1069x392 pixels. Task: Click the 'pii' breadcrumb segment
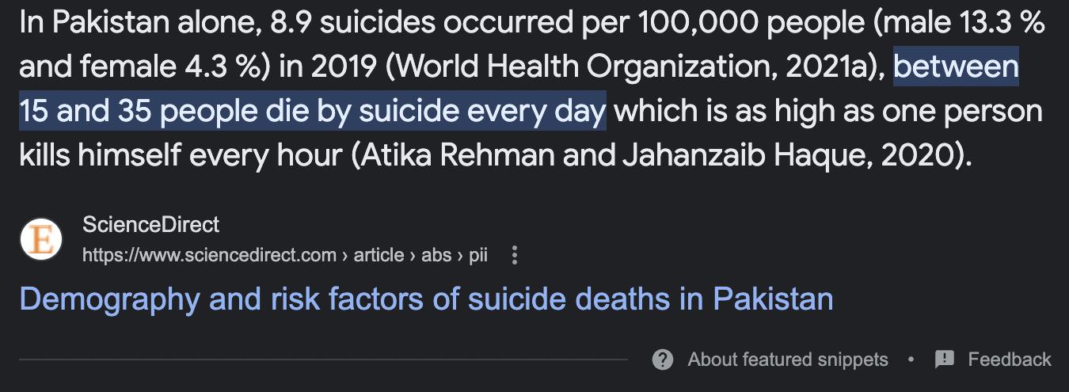tap(477, 256)
